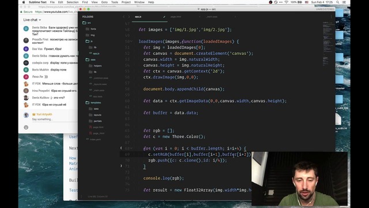Fold the code block at line 50
The image size is (369, 208).
click(x=131, y=42)
